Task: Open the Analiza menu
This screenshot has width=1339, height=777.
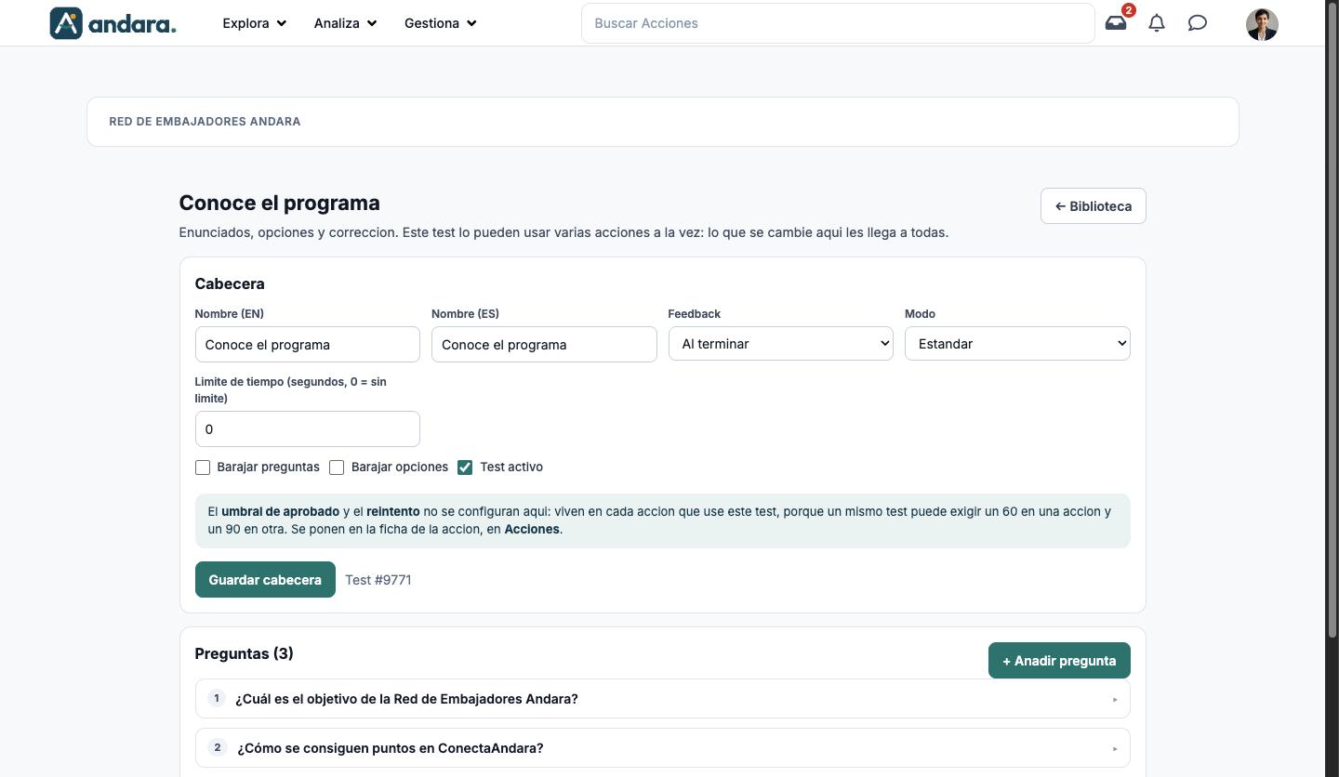Action: click(345, 23)
